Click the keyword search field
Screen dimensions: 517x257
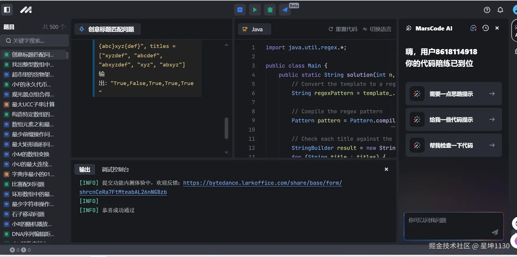tap(34, 41)
